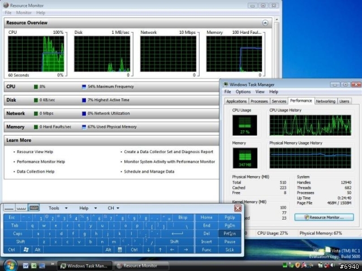Switch to the Networking tab

[326, 101]
